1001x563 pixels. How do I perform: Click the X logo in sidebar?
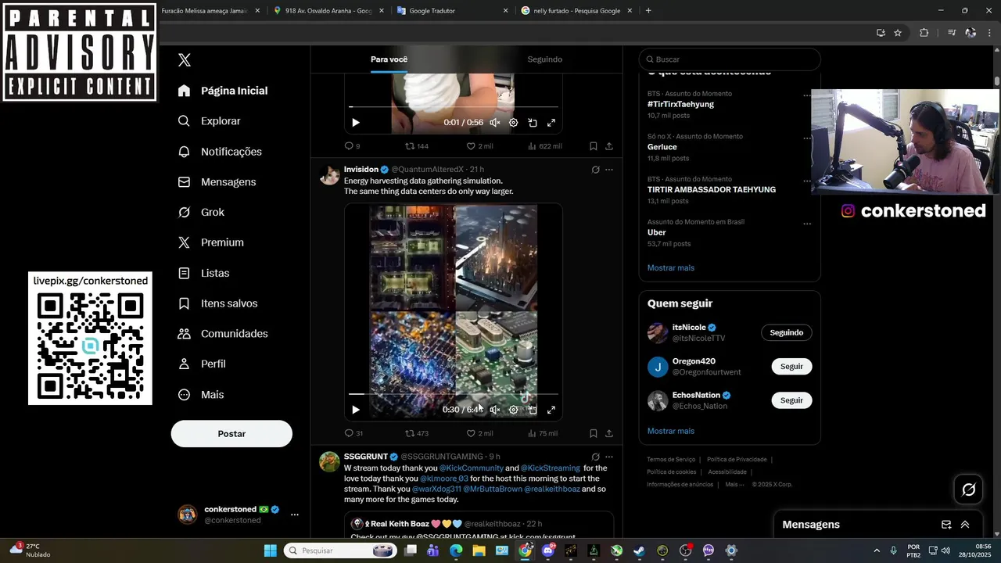[x=185, y=60]
